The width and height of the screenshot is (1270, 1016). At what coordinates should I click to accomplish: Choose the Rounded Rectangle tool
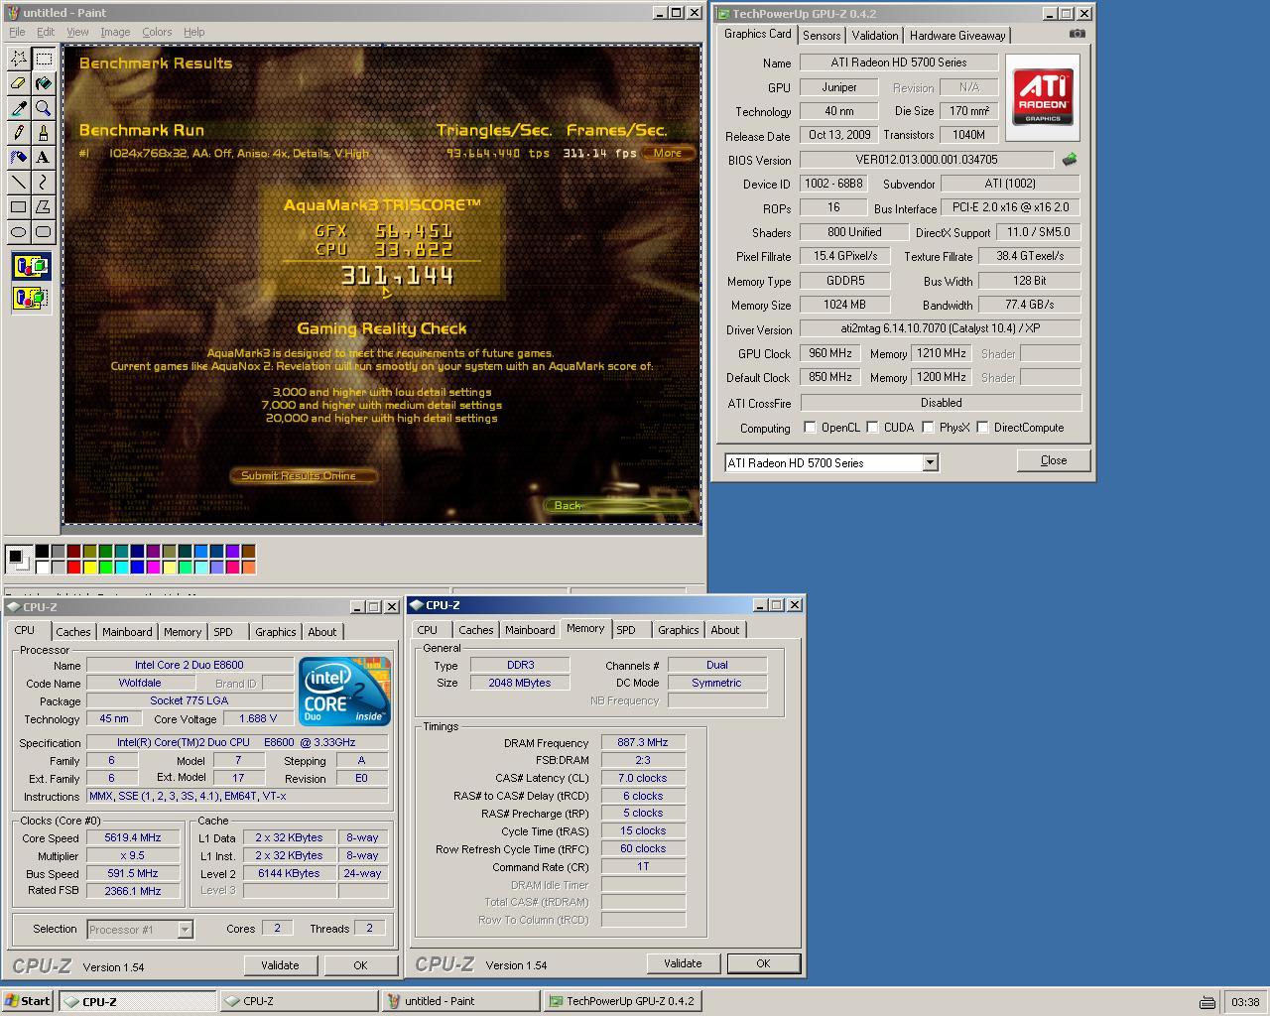point(44,232)
